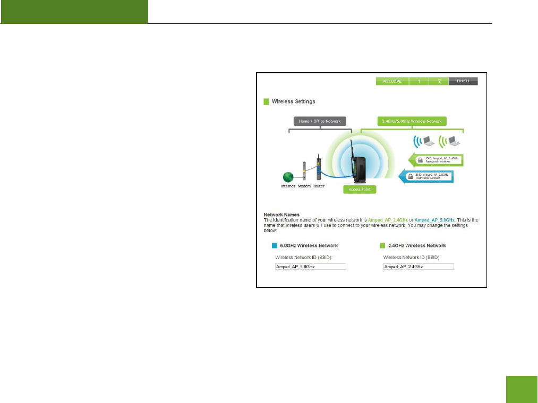Click the Router device icon
Screen dimensions: 538x403
click(x=319, y=167)
